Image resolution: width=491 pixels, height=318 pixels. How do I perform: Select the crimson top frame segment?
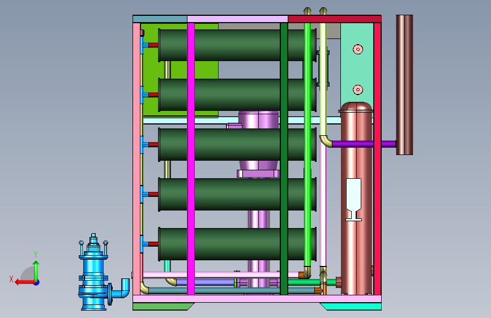coord(335,19)
